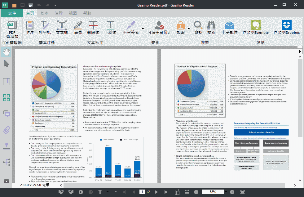Go to previous page
Viewport: 304px width, 197px height.
pyautogui.click(x=134, y=192)
